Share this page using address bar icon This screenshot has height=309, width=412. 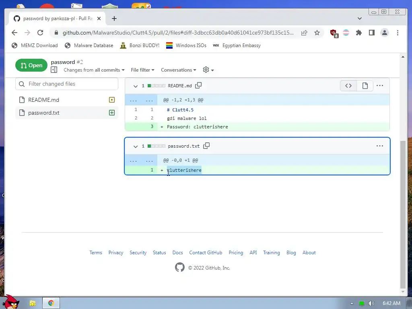click(x=304, y=33)
